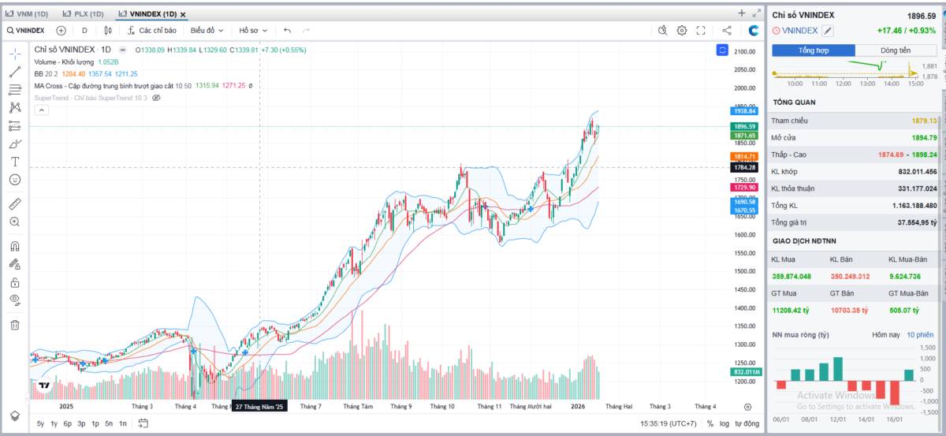Delete drawings with the trash icon
The width and height of the screenshot is (946, 436).
(x=15, y=324)
